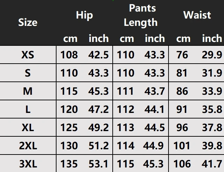Click the 2XL hip inch value 51.2
The height and width of the screenshot is (172, 224).
click(98, 146)
